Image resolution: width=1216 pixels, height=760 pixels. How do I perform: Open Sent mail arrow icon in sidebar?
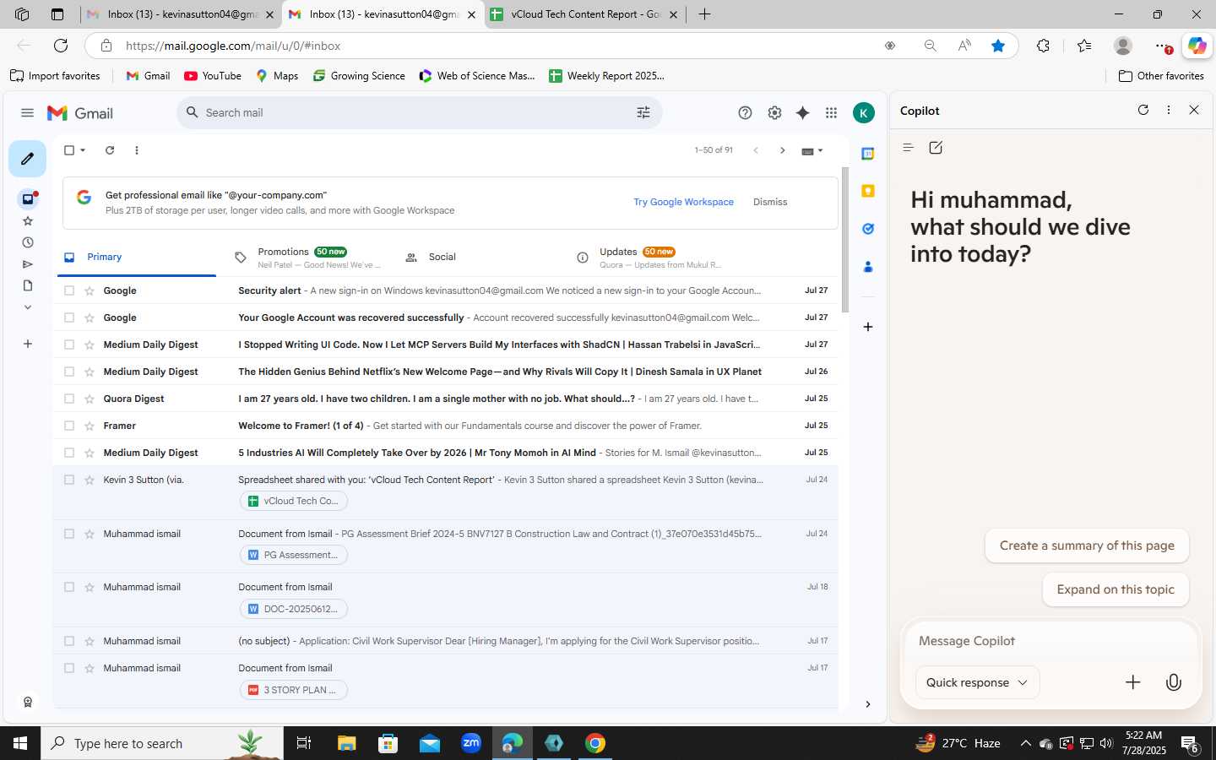[28, 264]
